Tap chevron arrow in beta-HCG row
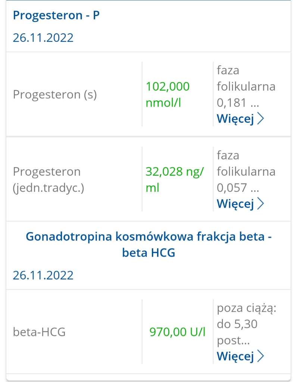 (261, 356)
